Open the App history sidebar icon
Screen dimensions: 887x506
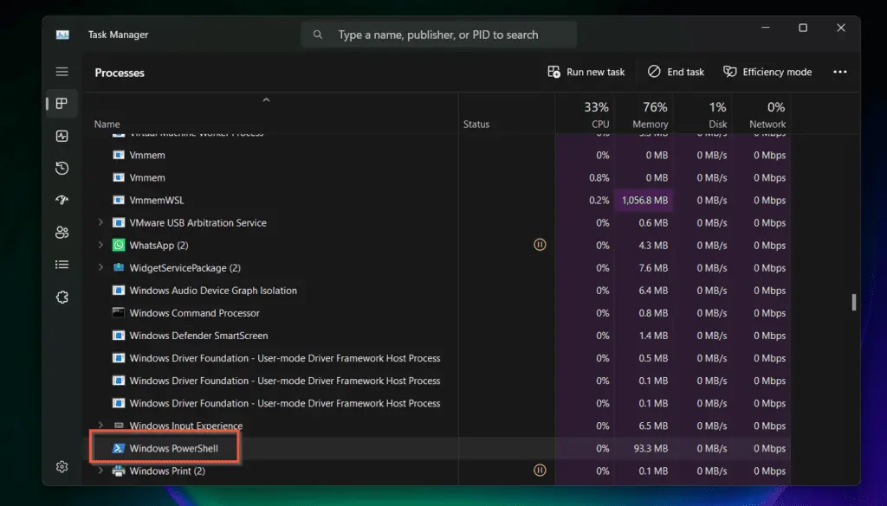pos(62,169)
